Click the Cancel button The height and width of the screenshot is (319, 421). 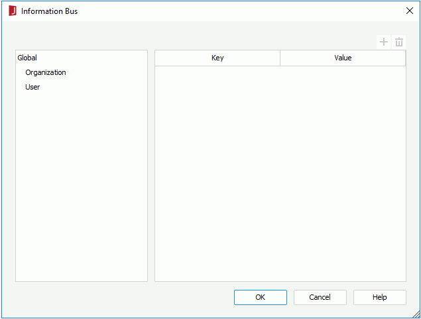click(x=320, y=297)
